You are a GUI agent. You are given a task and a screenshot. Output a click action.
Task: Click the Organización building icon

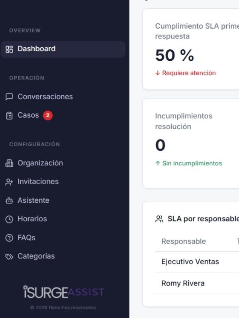(x=9, y=163)
